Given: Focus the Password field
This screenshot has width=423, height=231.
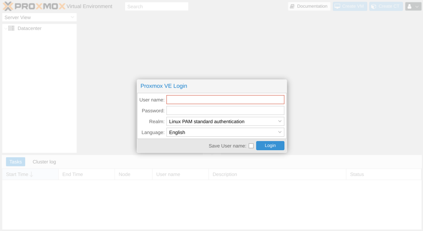Looking at the screenshot, I should point(225,110).
